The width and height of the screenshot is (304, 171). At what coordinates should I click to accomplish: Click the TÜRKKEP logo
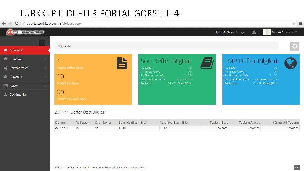coord(25,32)
